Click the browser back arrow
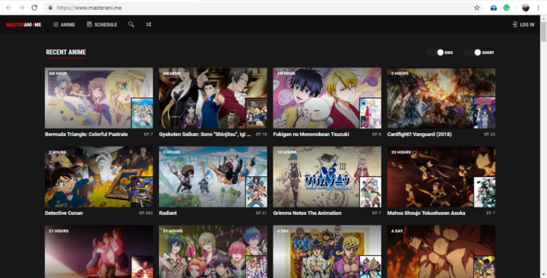The width and height of the screenshot is (547, 278). [8, 8]
